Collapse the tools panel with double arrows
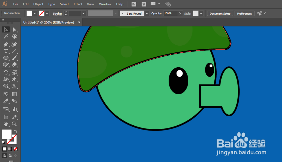Screen dimensions: 282x162 (x=3, y=20)
